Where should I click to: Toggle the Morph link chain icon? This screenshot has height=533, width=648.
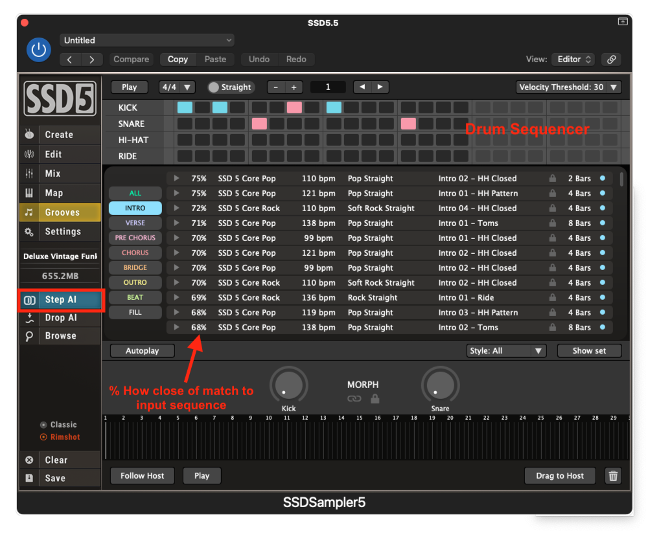(x=354, y=399)
